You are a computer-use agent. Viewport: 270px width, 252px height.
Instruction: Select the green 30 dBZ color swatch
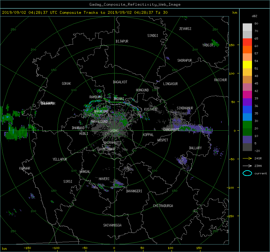247,124
